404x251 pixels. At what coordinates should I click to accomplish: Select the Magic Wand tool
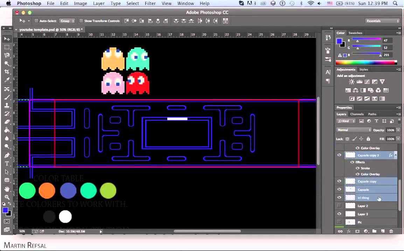coord(7,64)
